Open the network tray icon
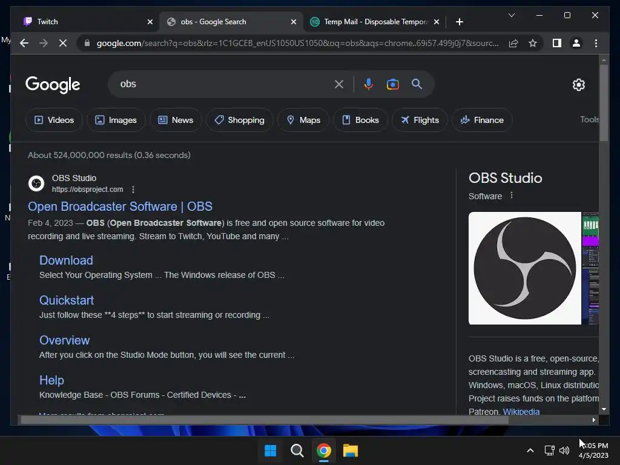This screenshot has width=620, height=465. point(549,450)
